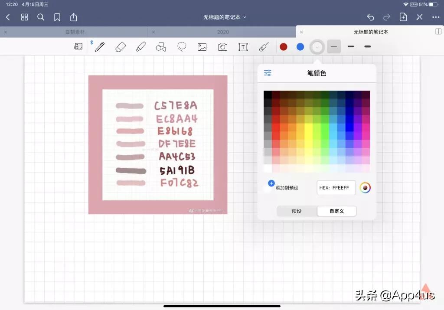This screenshot has height=310, width=444.
Task: Select the text tool
Action: (243, 46)
